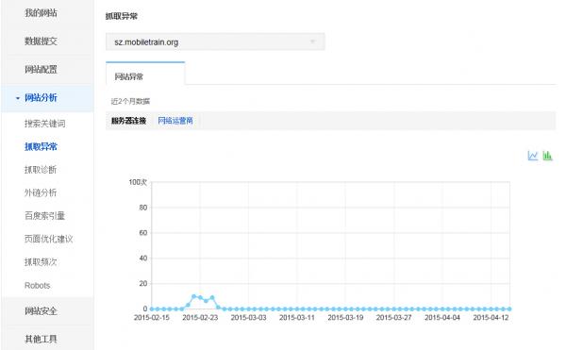
Task: Click the 2015-04-12 x-axis date label
Action: pyautogui.click(x=491, y=318)
